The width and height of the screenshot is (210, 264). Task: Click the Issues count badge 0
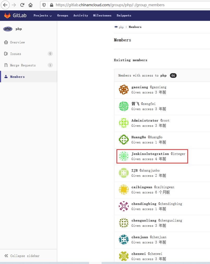pyautogui.click(x=50, y=54)
